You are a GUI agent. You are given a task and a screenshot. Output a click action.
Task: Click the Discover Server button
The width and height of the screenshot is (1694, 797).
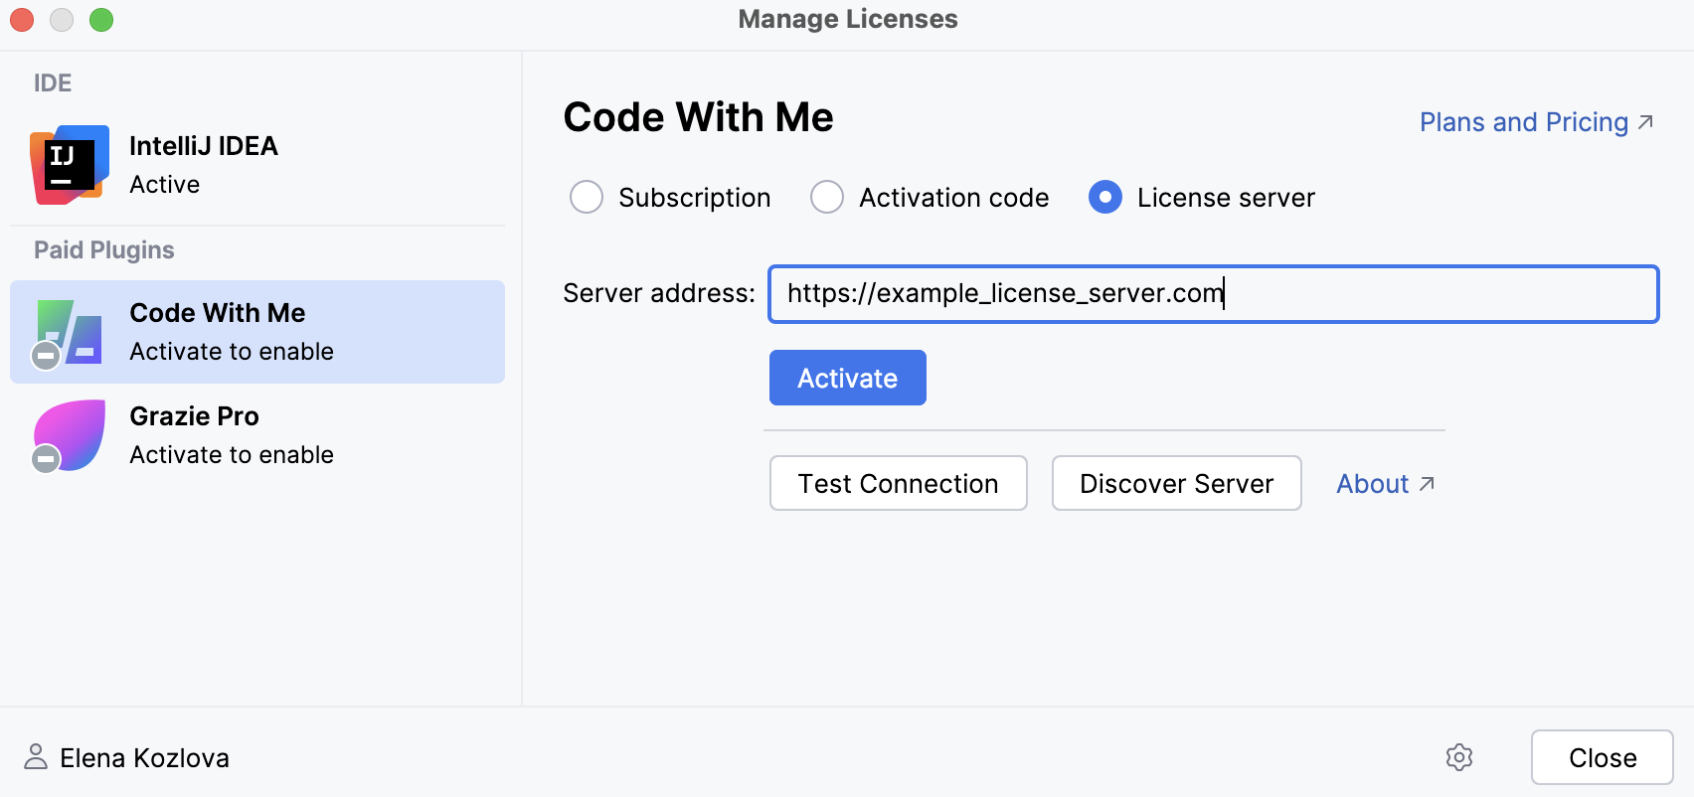(1177, 483)
